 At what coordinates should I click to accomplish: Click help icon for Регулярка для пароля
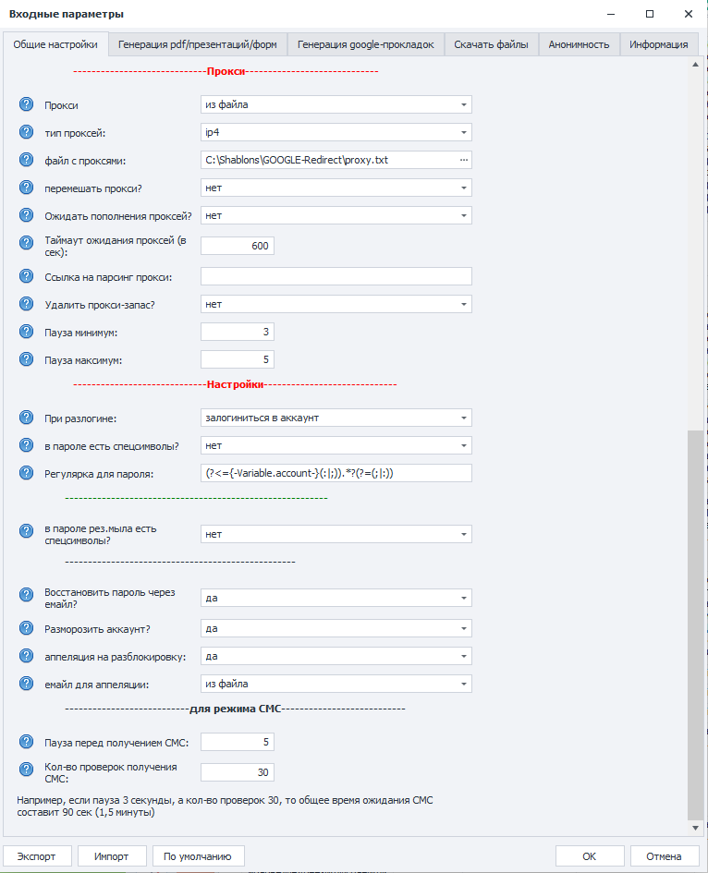[x=26, y=473]
